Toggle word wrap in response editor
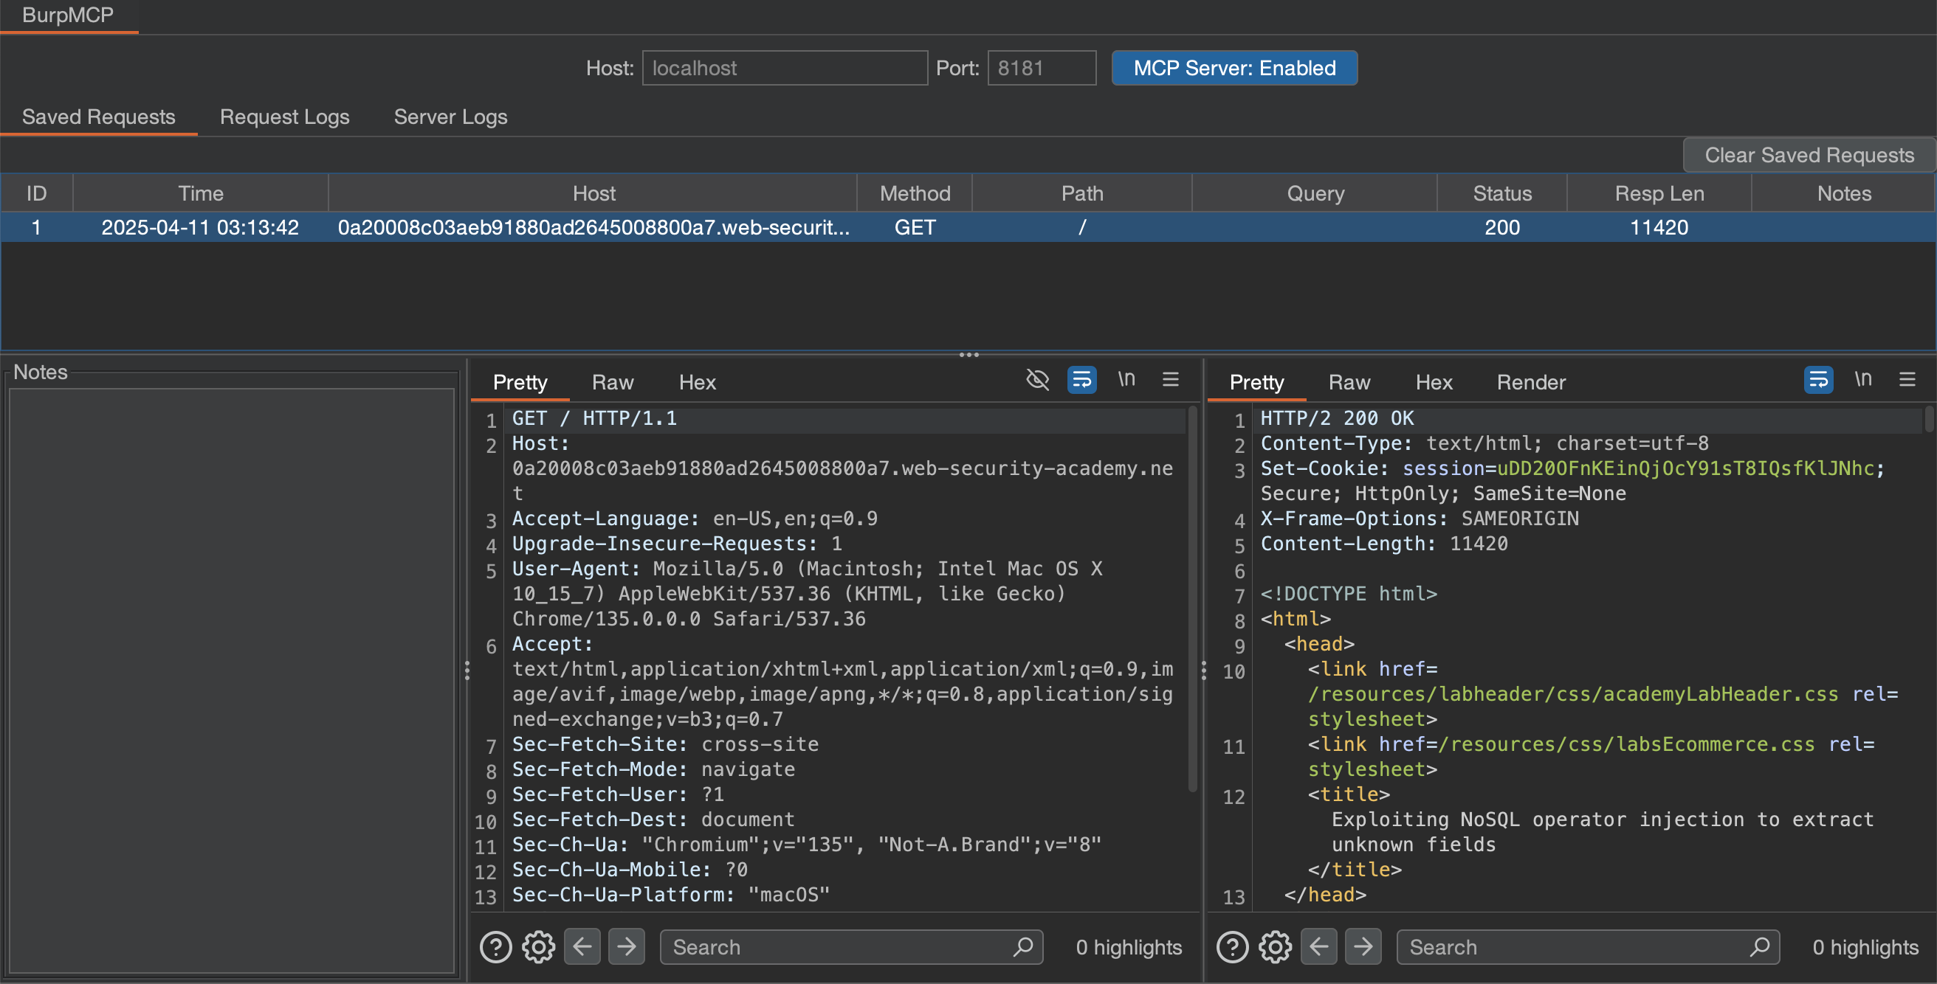Screen dimensions: 1937x984 [1817, 380]
